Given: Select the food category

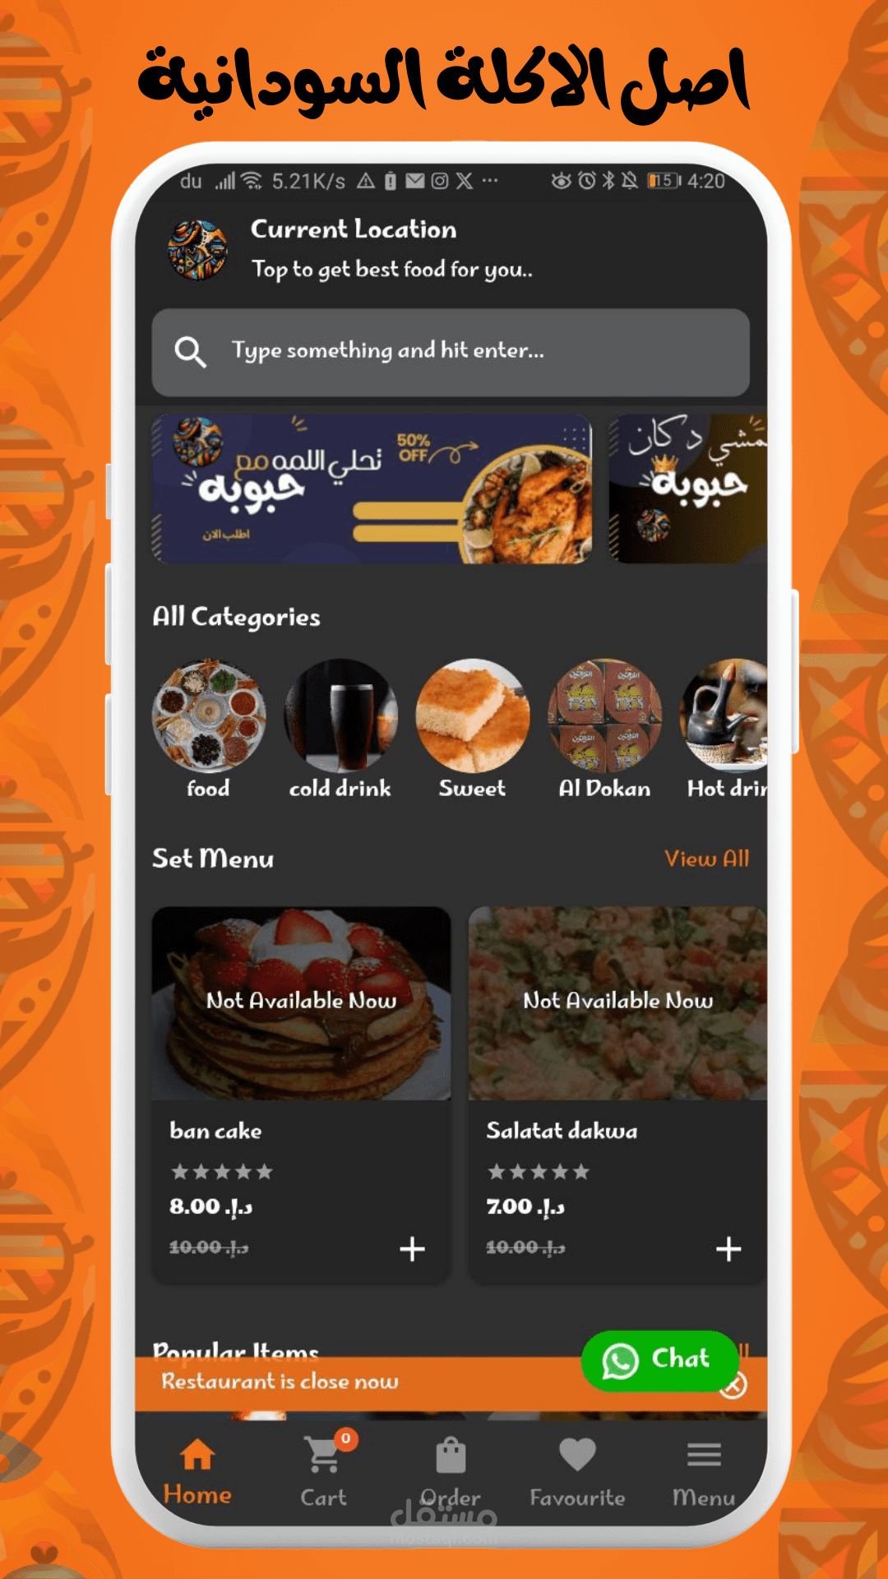Looking at the screenshot, I should (x=209, y=729).
